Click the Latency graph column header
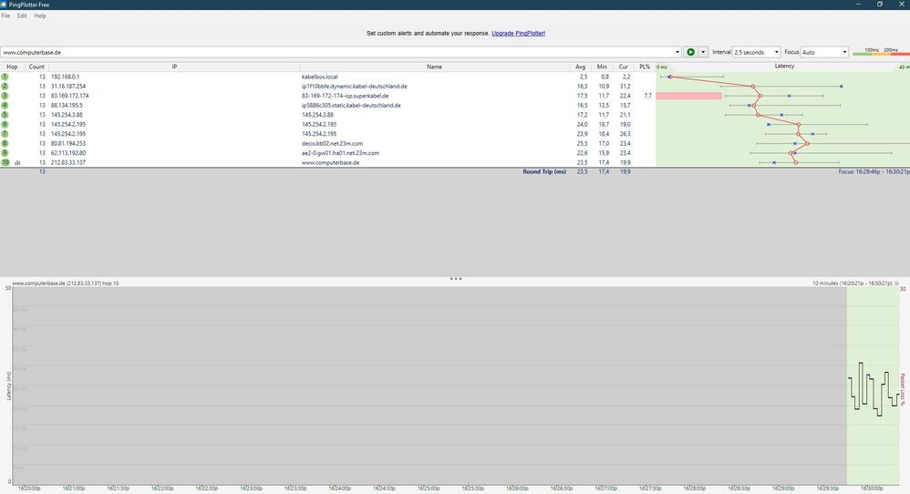 point(784,67)
